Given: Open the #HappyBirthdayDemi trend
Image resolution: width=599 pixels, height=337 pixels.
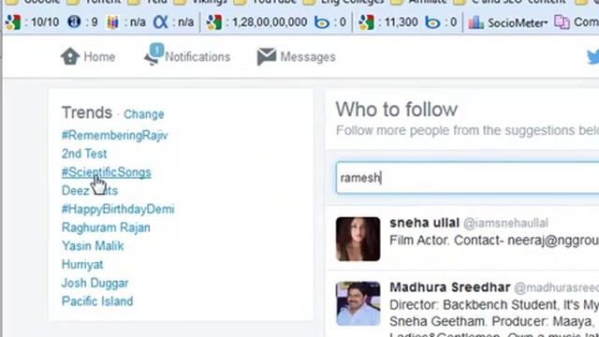Looking at the screenshot, I should [x=118, y=209].
